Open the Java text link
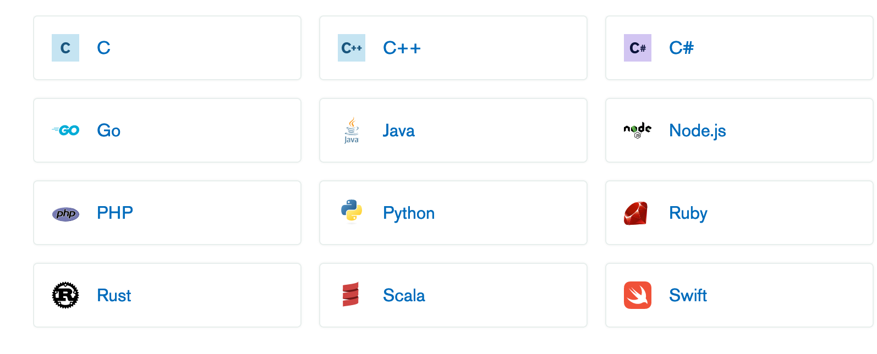 [398, 131]
